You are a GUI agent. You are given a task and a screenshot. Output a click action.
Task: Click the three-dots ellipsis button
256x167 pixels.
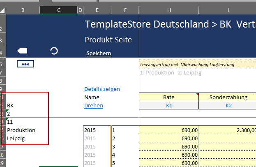(25, 64)
